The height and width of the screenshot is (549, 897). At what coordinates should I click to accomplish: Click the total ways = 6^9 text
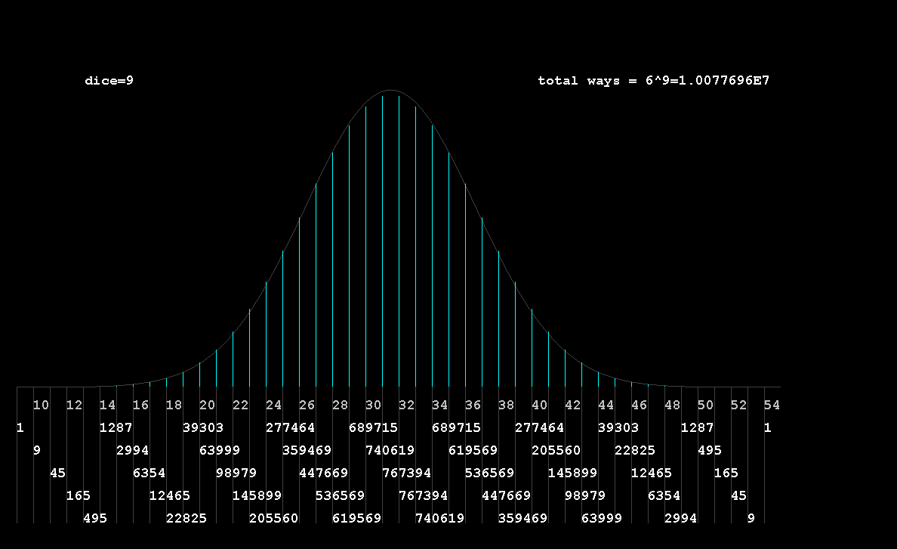(x=653, y=80)
